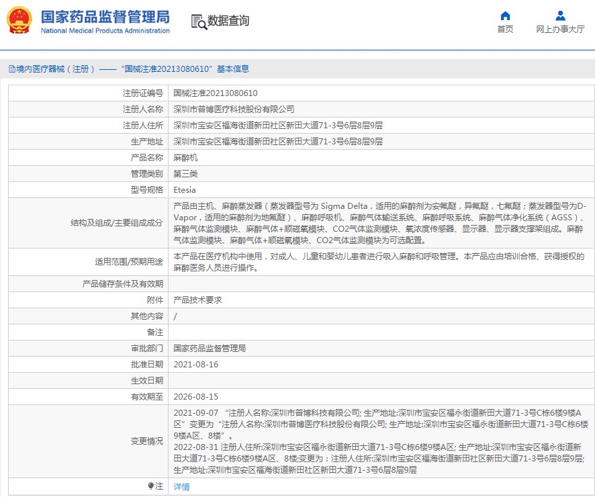The width and height of the screenshot is (595, 497).
Task: Select the expiry date 2026-08-15
Action: (x=196, y=396)
